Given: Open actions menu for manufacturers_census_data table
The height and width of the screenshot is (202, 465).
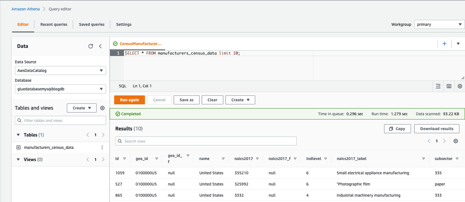Looking at the screenshot, I should click(x=102, y=147).
